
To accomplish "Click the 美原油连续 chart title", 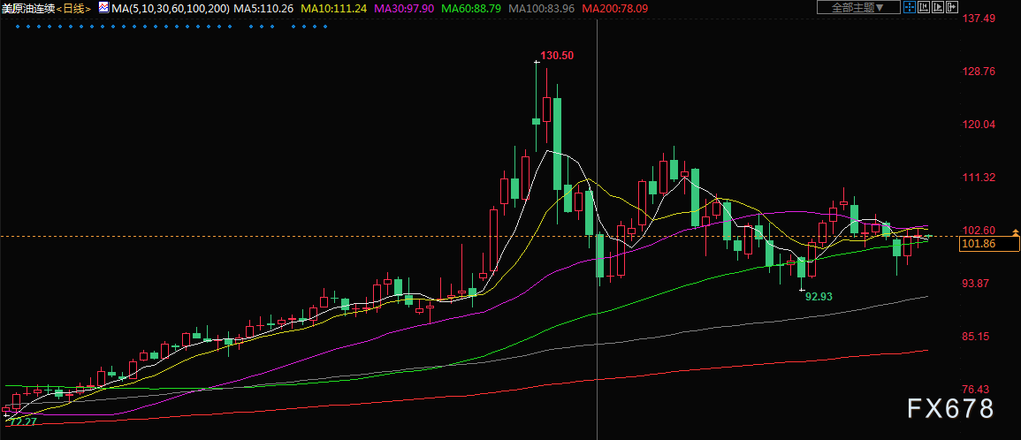I will point(28,9).
